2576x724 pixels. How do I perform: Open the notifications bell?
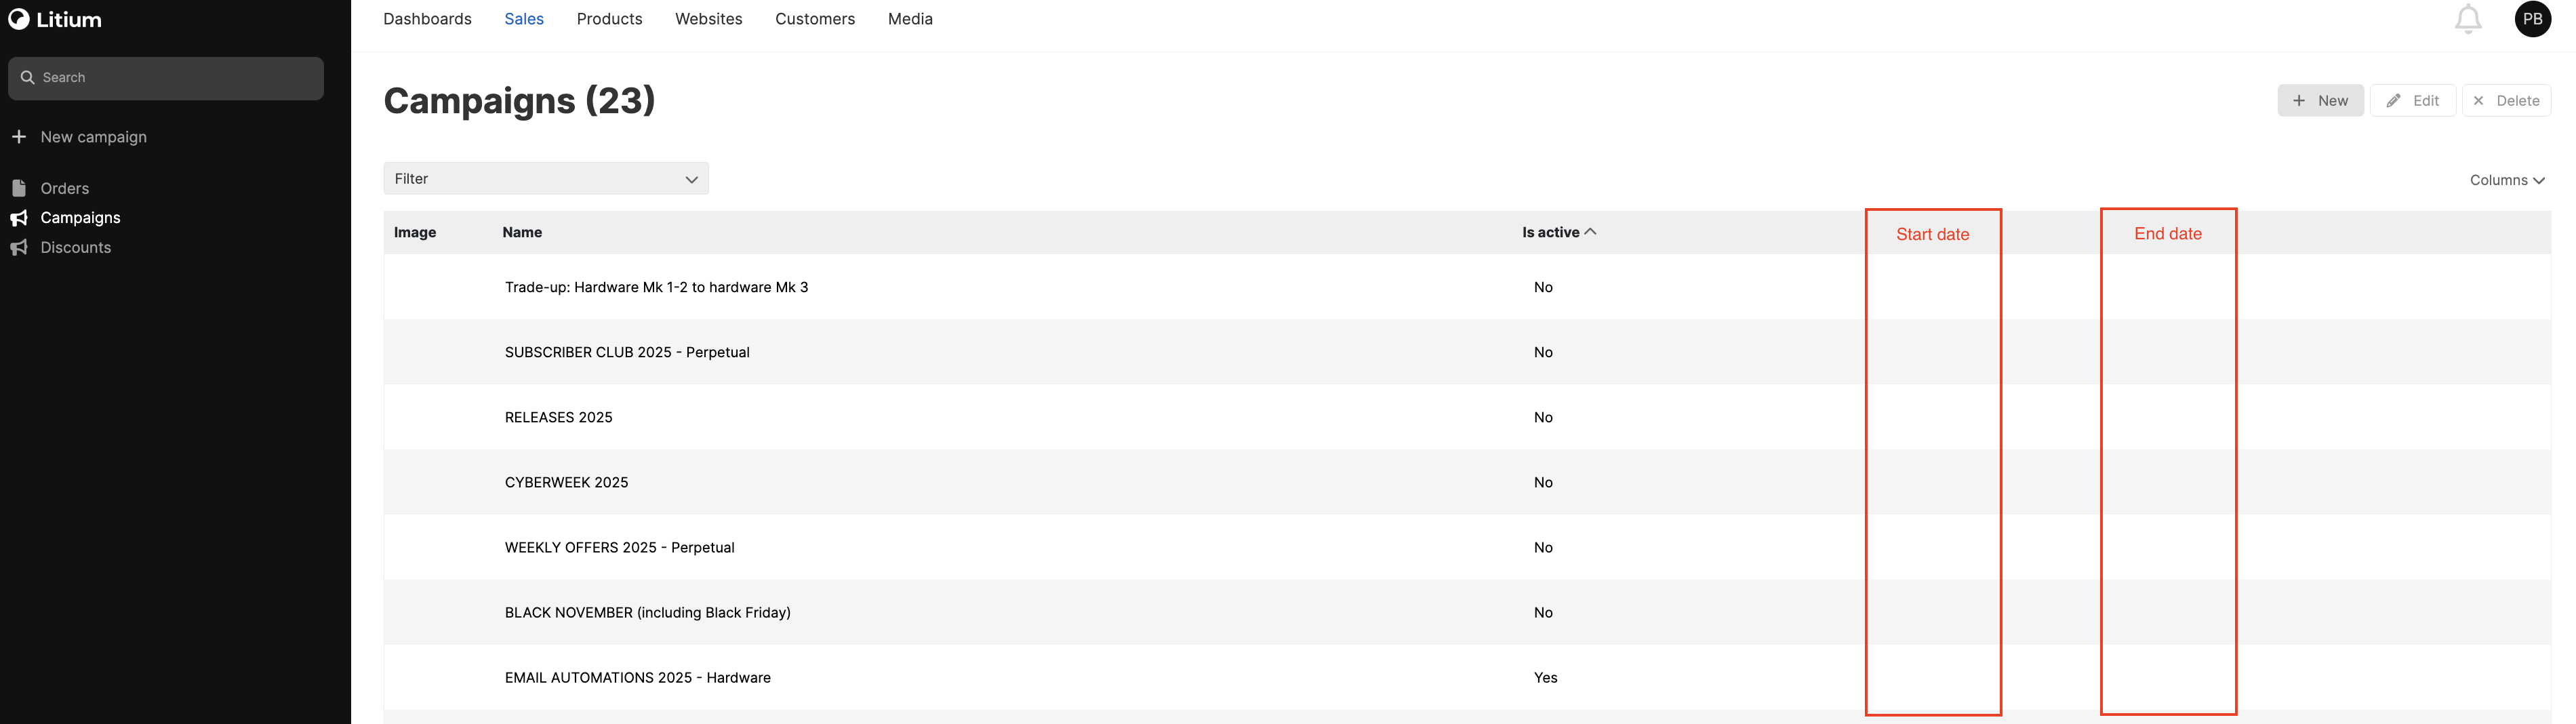coord(2467,19)
